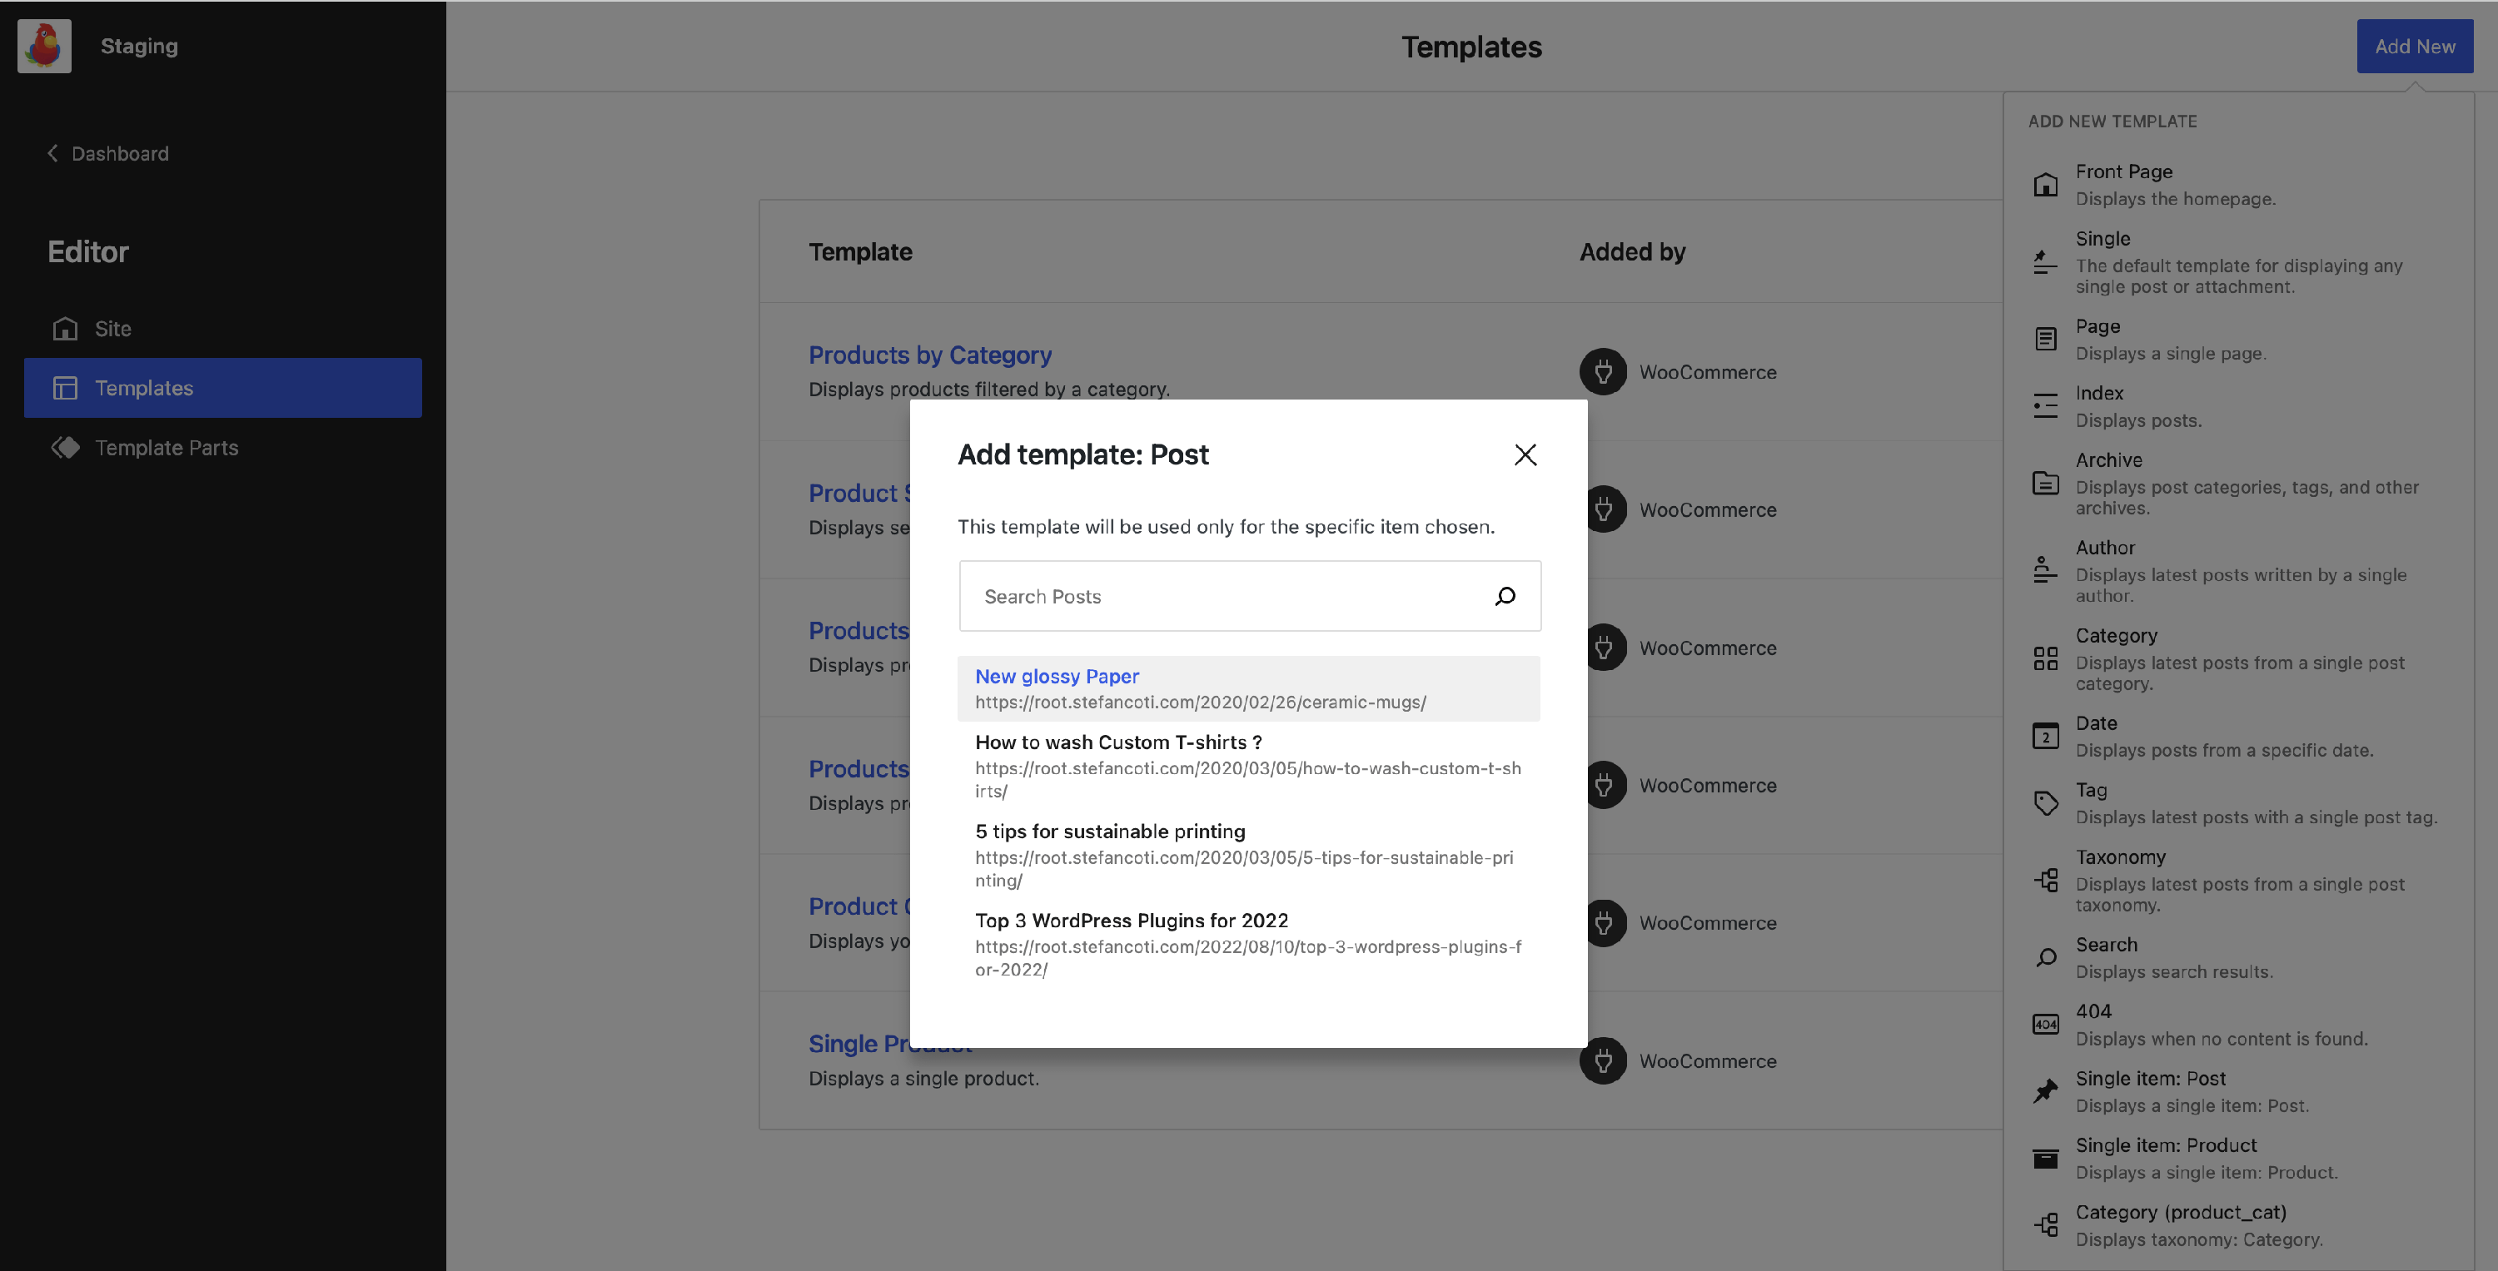Select Top 3 WordPress Plugins for 2022
This screenshot has width=2498, height=1271.
pos(1131,921)
